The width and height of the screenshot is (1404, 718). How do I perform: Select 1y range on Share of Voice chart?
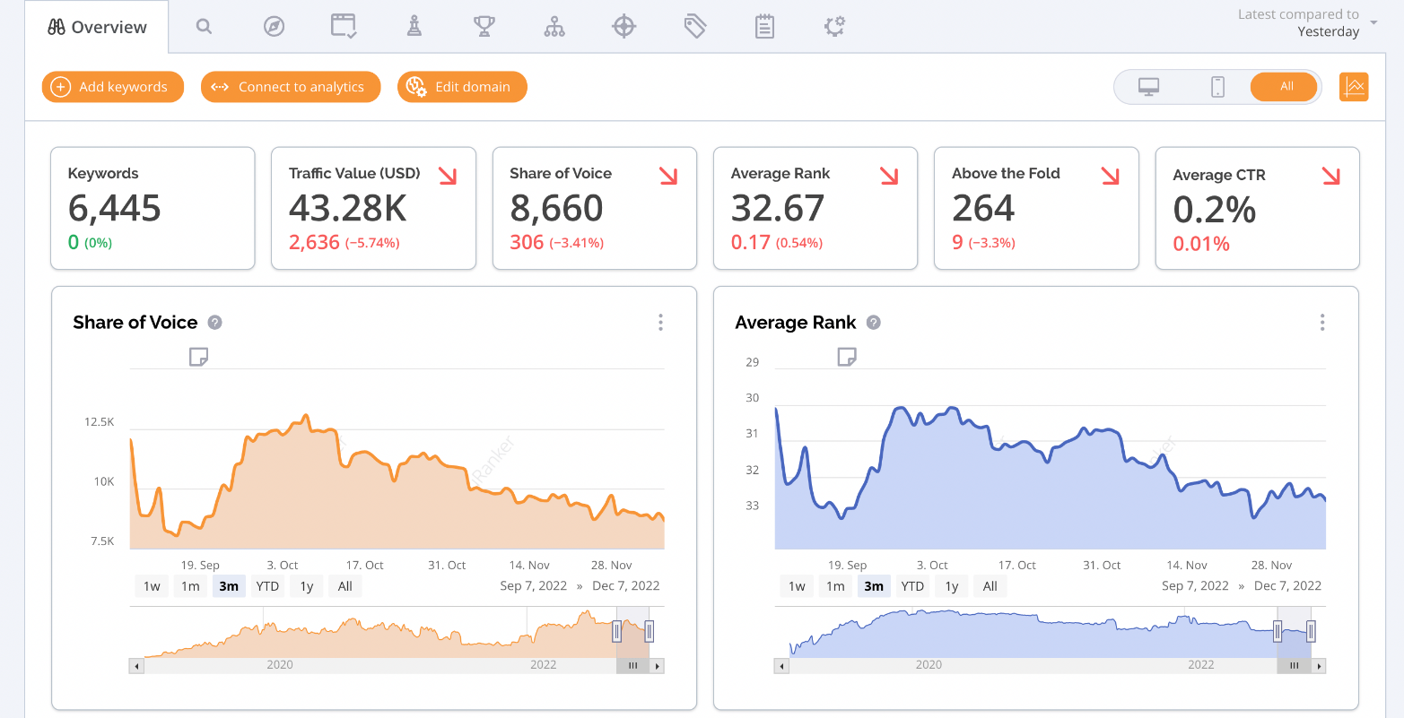click(x=307, y=586)
